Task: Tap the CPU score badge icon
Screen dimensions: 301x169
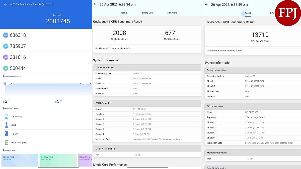Action: [6, 35]
